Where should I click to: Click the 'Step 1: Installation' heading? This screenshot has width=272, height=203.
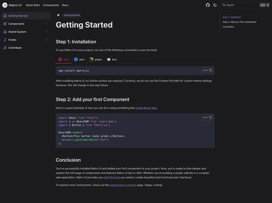76,42
